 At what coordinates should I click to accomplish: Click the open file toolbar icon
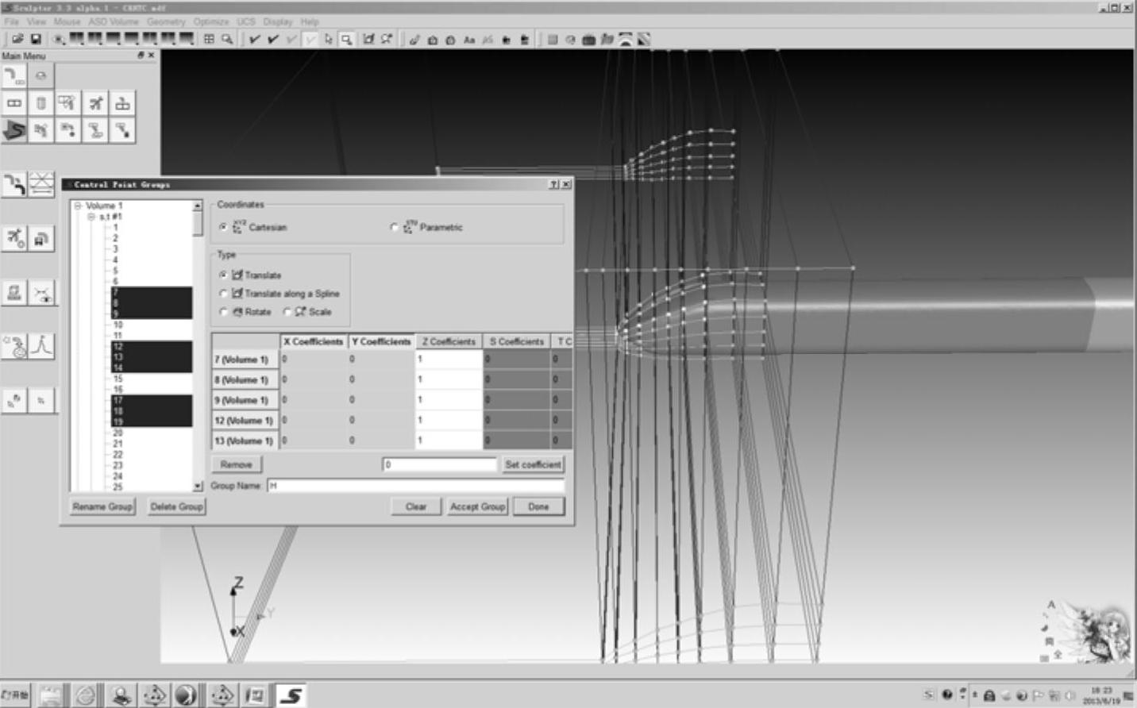(x=17, y=39)
